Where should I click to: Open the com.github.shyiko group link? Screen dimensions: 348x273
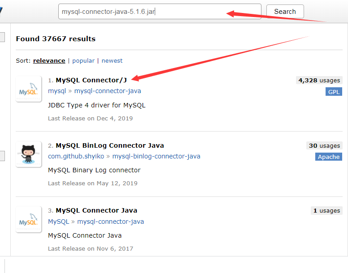click(76, 156)
